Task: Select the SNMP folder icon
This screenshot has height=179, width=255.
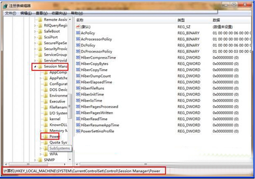Action: pyautogui.click(x=40, y=159)
